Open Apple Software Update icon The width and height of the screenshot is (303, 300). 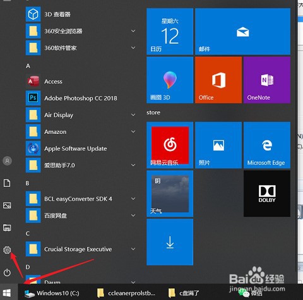coord(33,148)
